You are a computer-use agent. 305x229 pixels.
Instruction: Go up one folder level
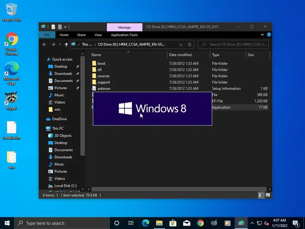66,44
